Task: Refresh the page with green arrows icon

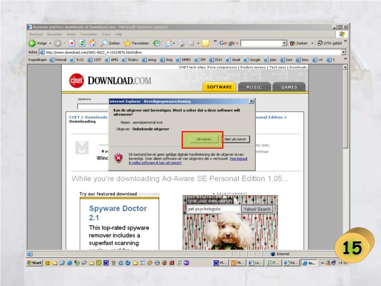Action: click(x=82, y=43)
